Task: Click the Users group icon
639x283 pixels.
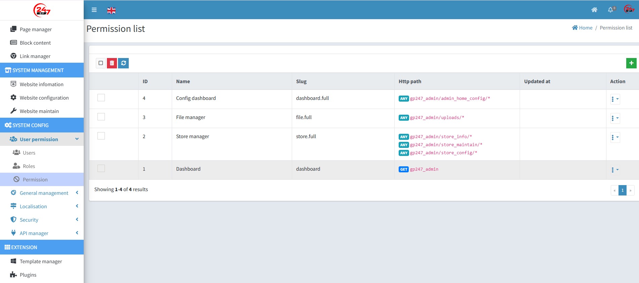Action: pos(16,152)
